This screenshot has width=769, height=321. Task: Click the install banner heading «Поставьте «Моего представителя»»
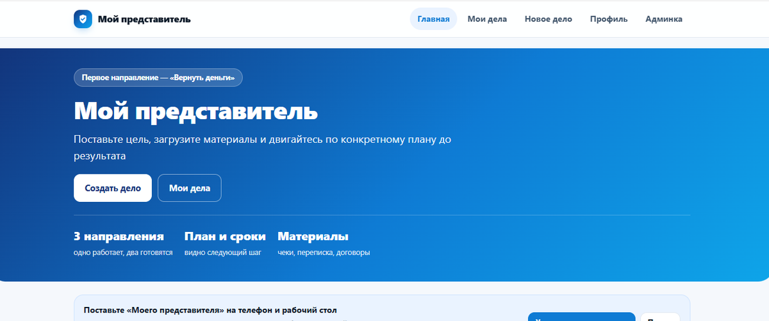pos(210,310)
